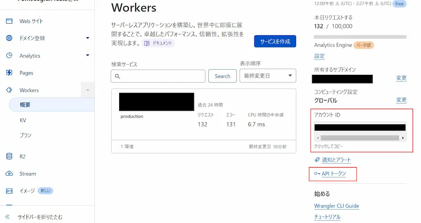
Task: Click the Workers diamond icon
Action: point(9,90)
